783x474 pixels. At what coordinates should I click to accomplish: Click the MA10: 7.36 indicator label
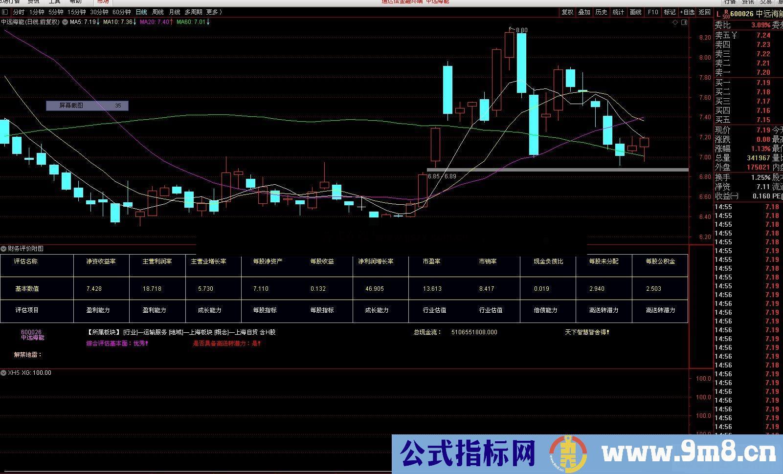click(x=120, y=22)
